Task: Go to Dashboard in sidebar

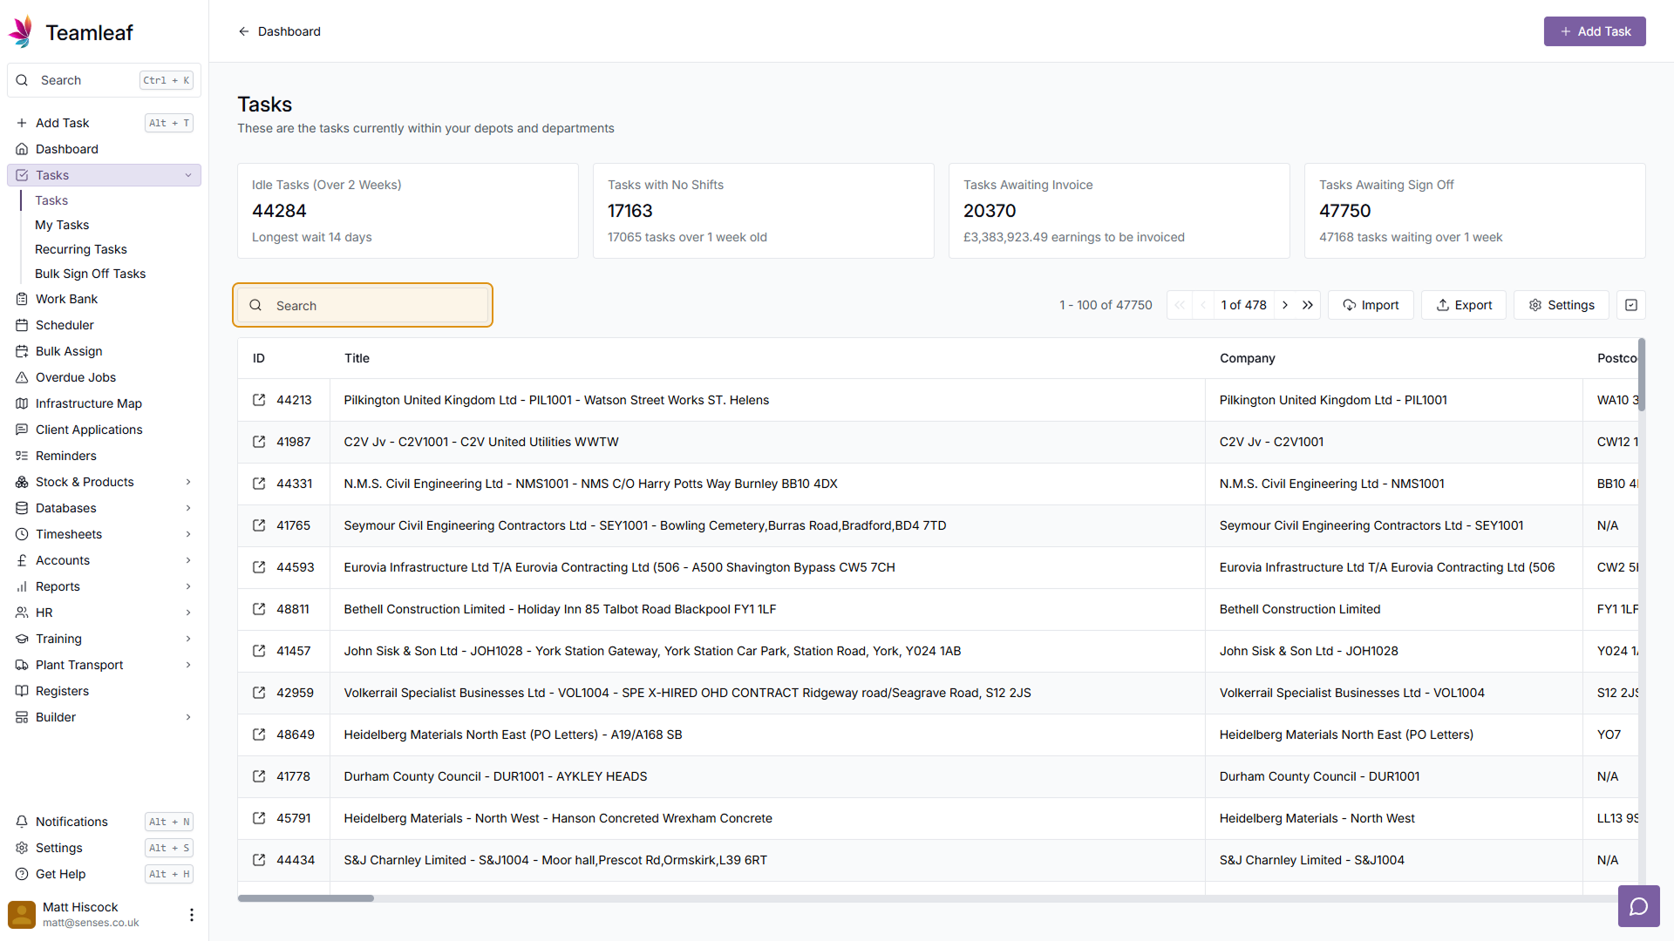Action: point(104,149)
